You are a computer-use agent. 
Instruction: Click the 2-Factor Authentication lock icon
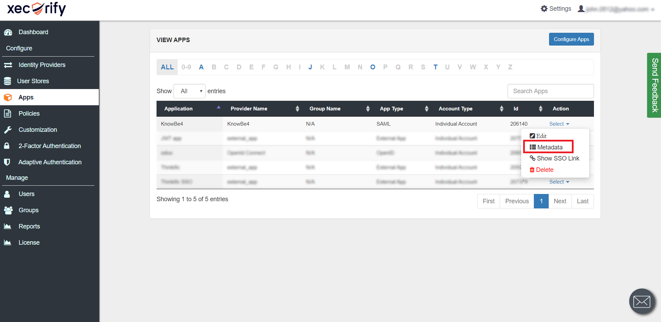tap(7, 146)
